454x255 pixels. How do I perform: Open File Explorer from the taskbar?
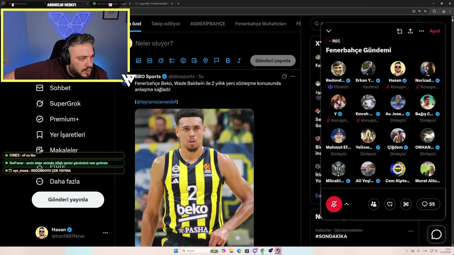coord(231,251)
